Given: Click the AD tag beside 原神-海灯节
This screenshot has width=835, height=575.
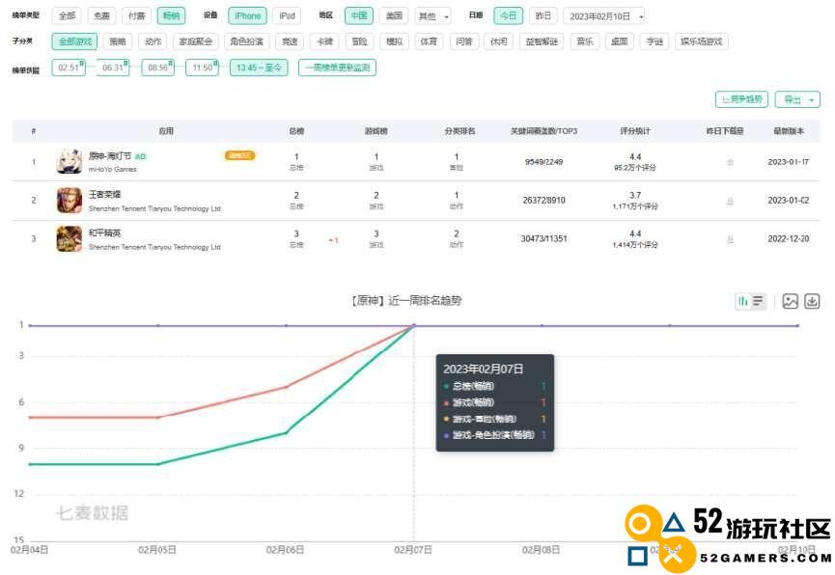Looking at the screenshot, I should (x=140, y=156).
